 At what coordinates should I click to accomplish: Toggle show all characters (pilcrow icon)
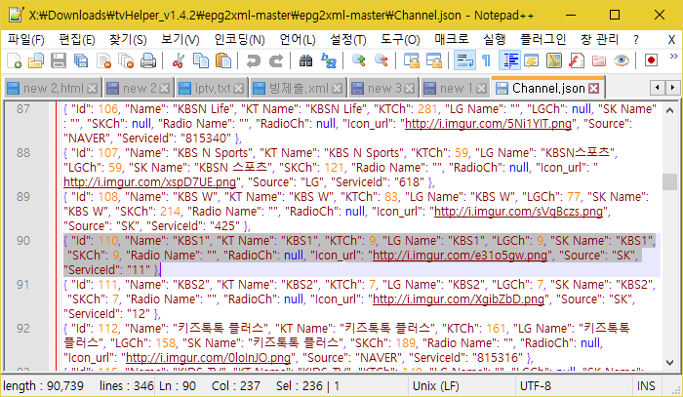[487, 60]
